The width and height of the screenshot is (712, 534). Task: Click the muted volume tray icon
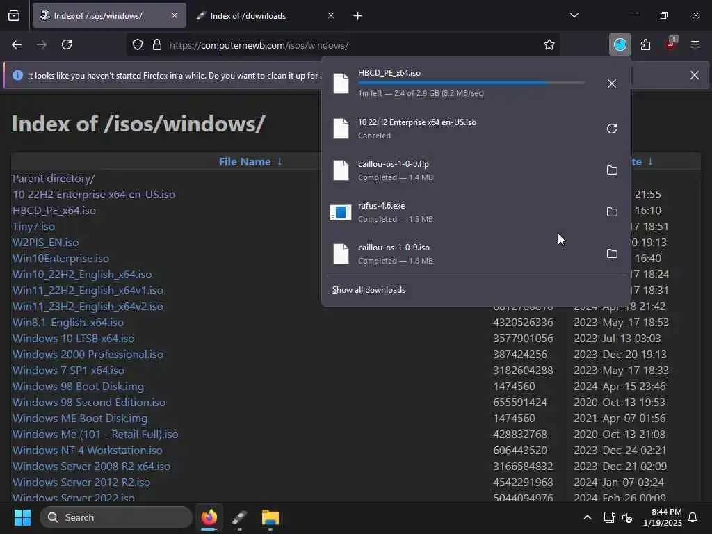point(628,517)
